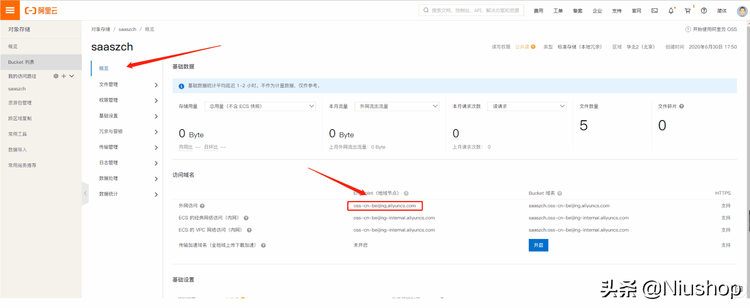Open the 本月请求次数 读请求 dropdown

coord(527,106)
